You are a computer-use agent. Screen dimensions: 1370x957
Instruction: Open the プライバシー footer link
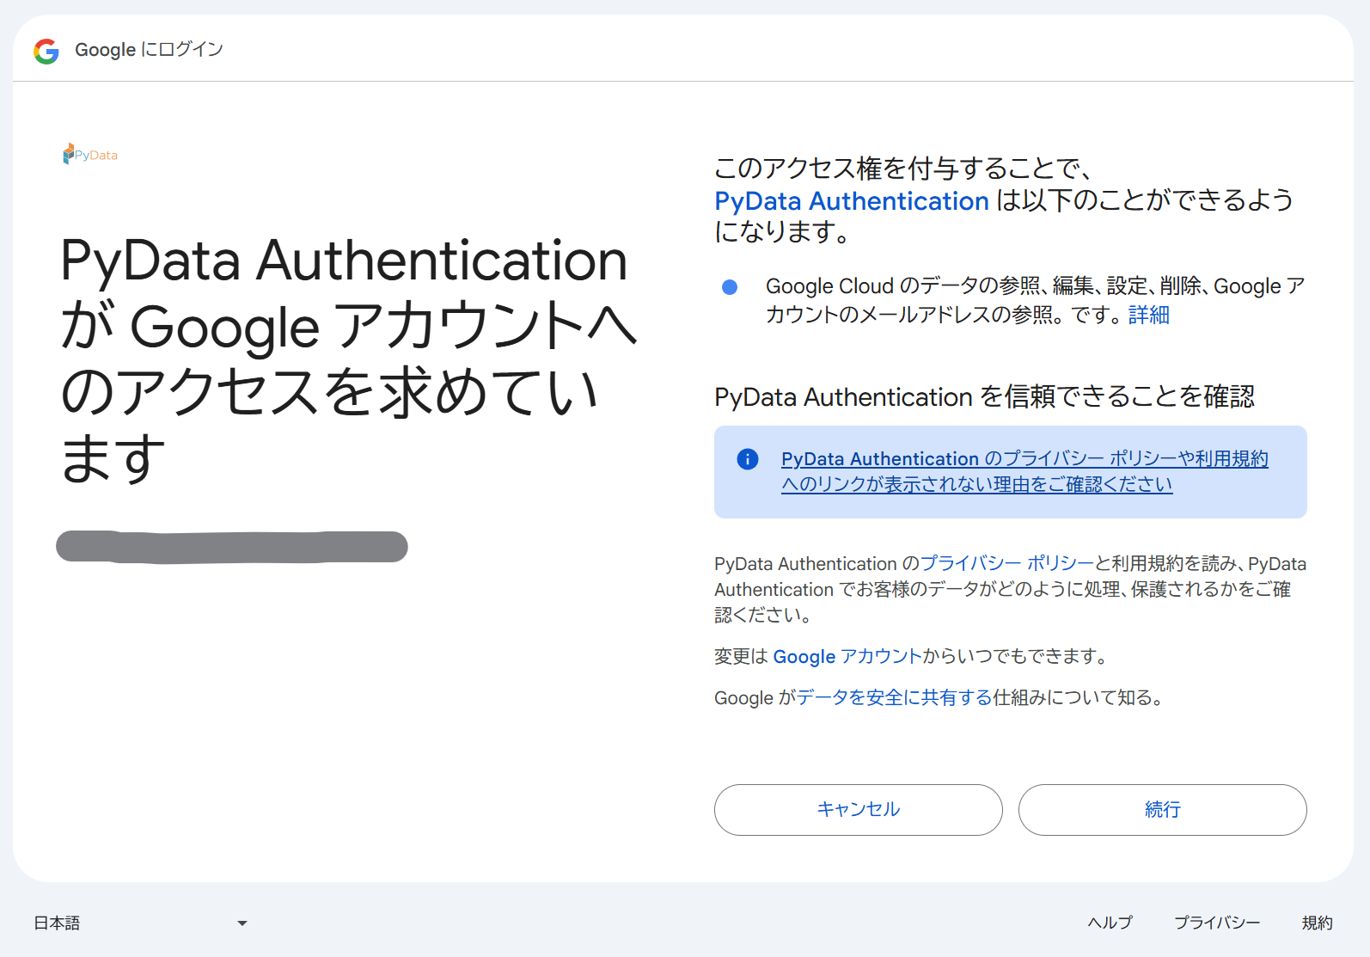pyautogui.click(x=1217, y=923)
